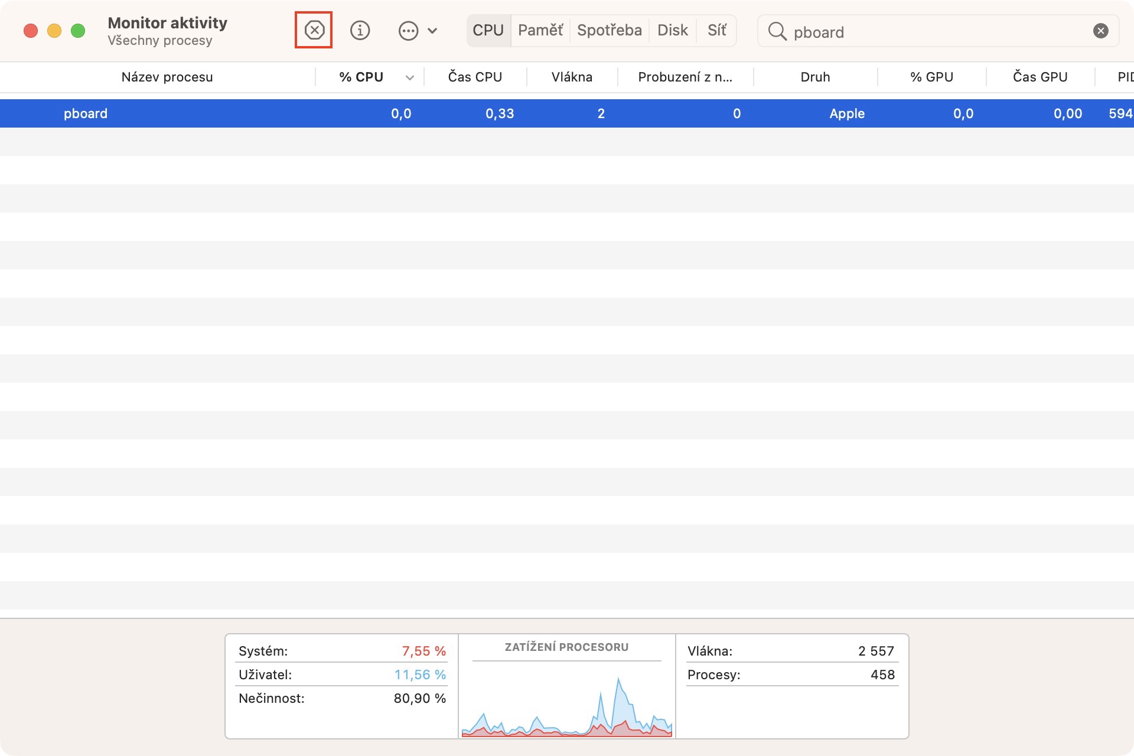Sort by Vlákna column header
Image resolution: width=1134 pixels, height=756 pixels.
[x=571, y=77]
